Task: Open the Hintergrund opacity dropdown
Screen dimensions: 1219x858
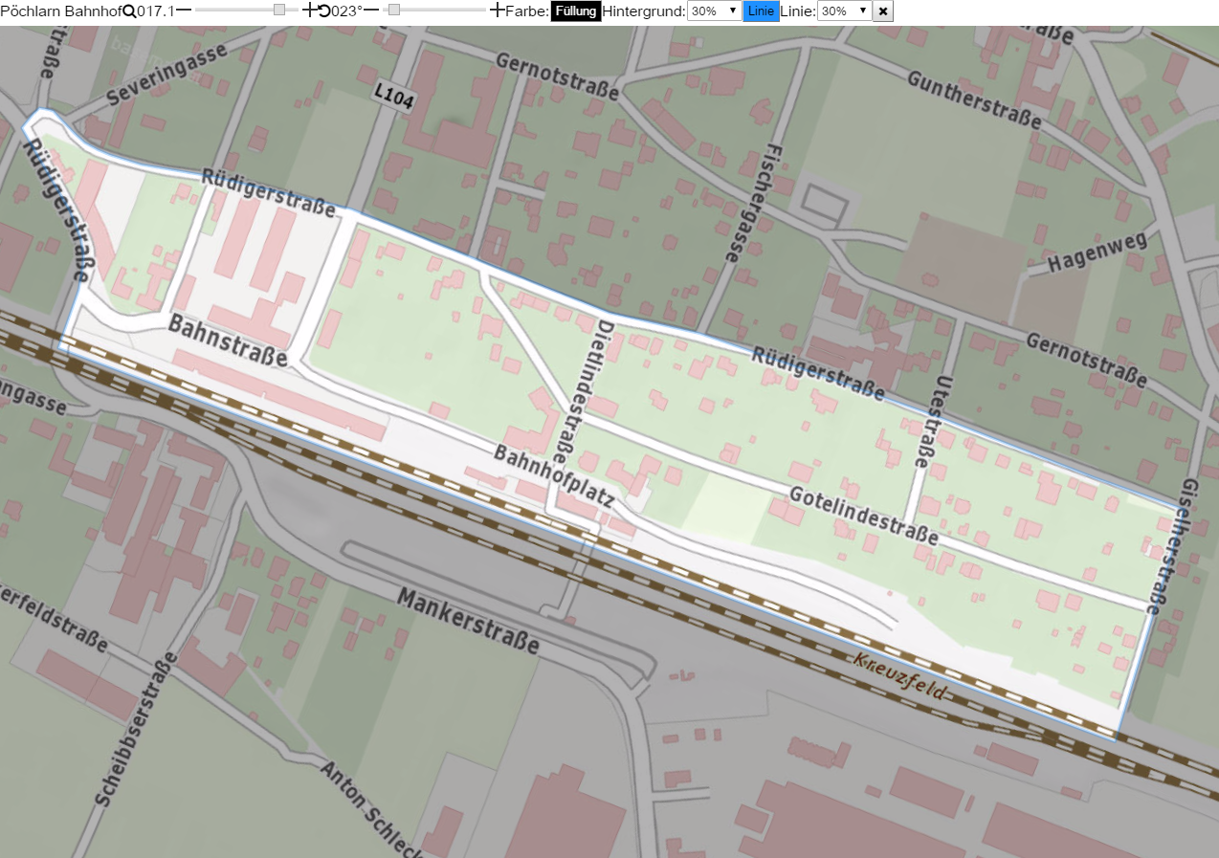Action: pyautogui.click(x=715, y=11)
